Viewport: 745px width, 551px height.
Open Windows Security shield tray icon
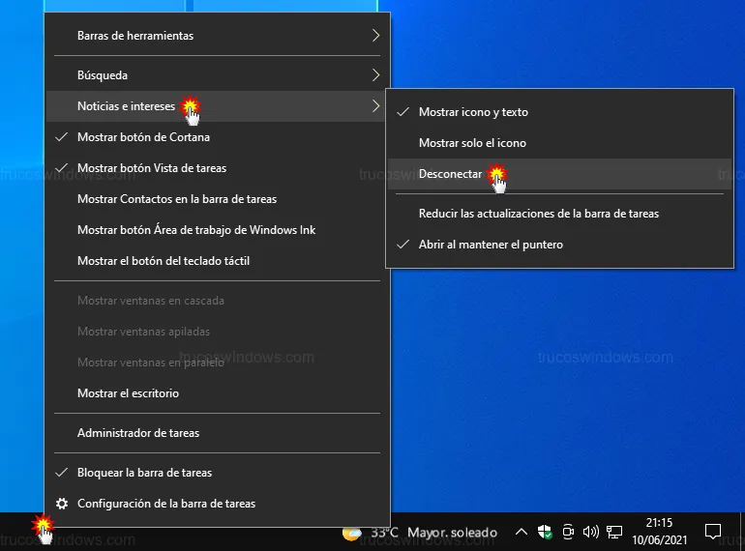(545, 532)
